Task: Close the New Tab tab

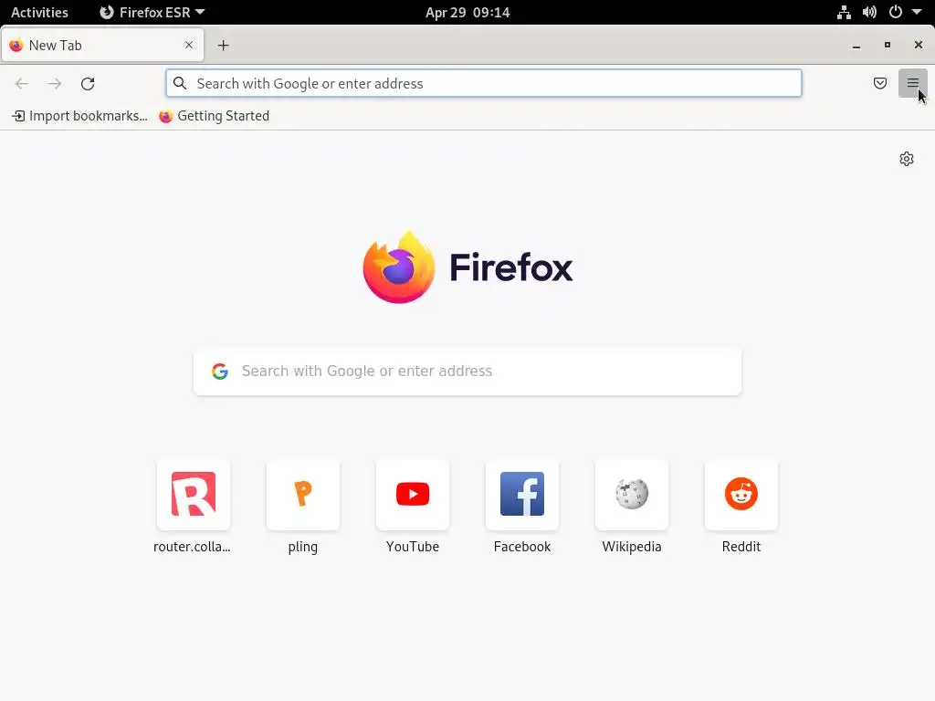Action: click(189, 45)
